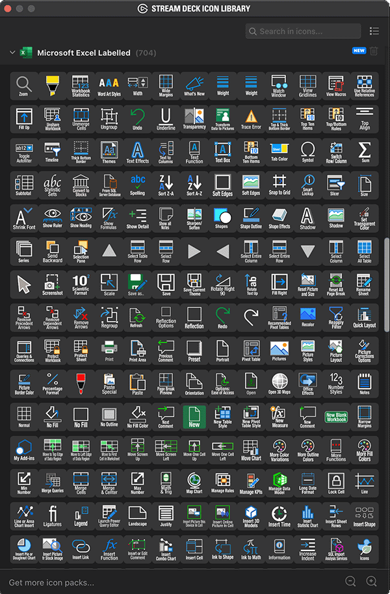Select the Lock Cell padlock icon
Screen dimensions: 390x594
point(336,483)
